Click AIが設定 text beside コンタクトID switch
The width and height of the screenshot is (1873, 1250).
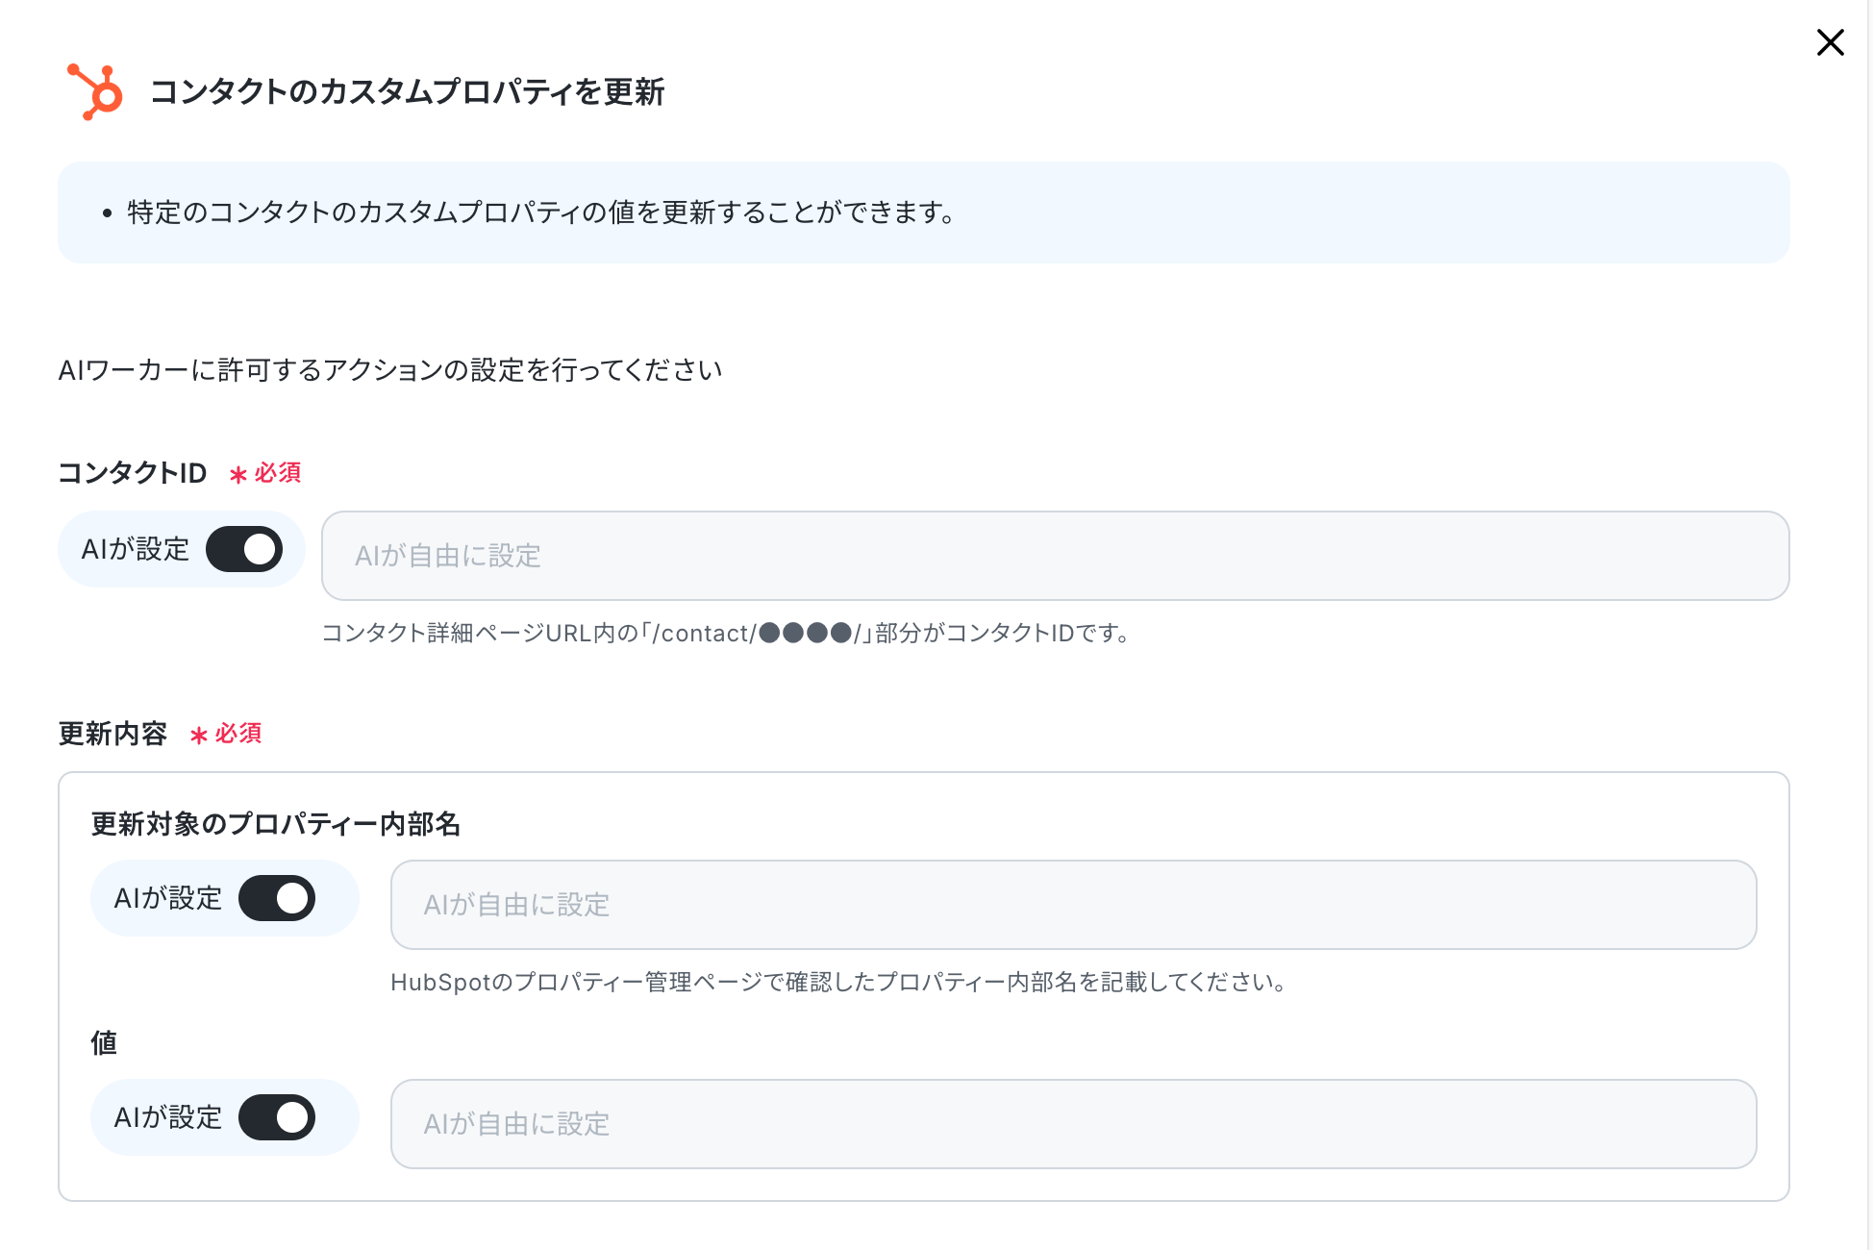point(136,549)
